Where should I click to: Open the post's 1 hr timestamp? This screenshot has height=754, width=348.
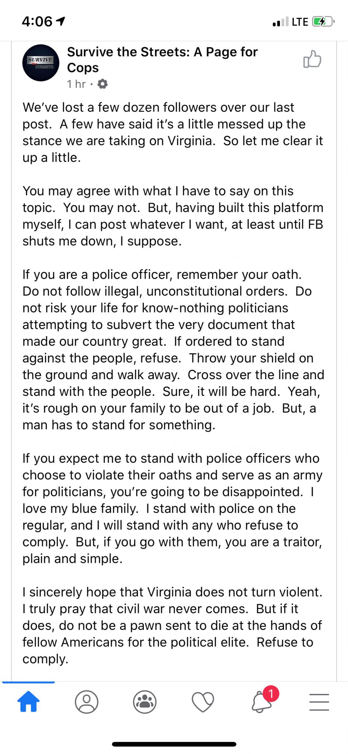point(76,84)
